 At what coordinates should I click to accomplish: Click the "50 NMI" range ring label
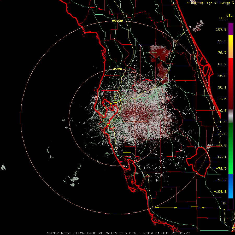117,69
